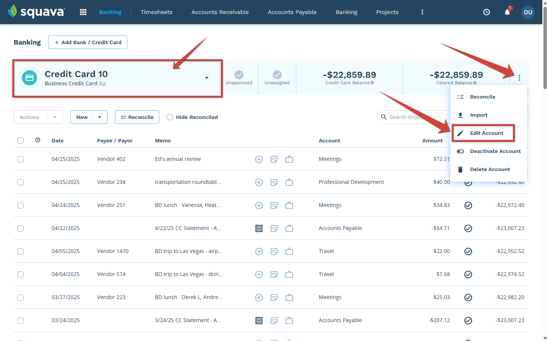Click the notification bell icon
The width and height of the screenshot is (548, 341).
(507, 12)
